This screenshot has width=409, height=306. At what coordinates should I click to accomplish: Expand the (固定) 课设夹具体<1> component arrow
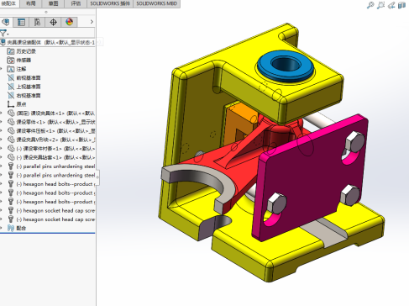pyautogui.click(x=2, y=113)
